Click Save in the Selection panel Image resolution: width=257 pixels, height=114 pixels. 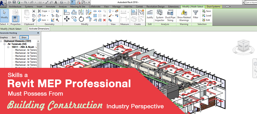pos(206,11)
